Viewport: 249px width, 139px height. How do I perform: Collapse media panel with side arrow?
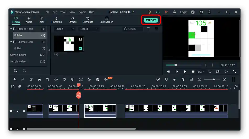coord(49,50)
